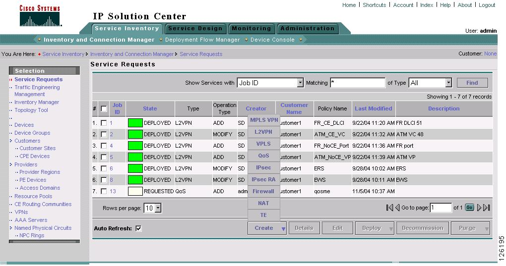Click the Details button
This screenshot has height=266, width=506.
[x=304, y=228]
